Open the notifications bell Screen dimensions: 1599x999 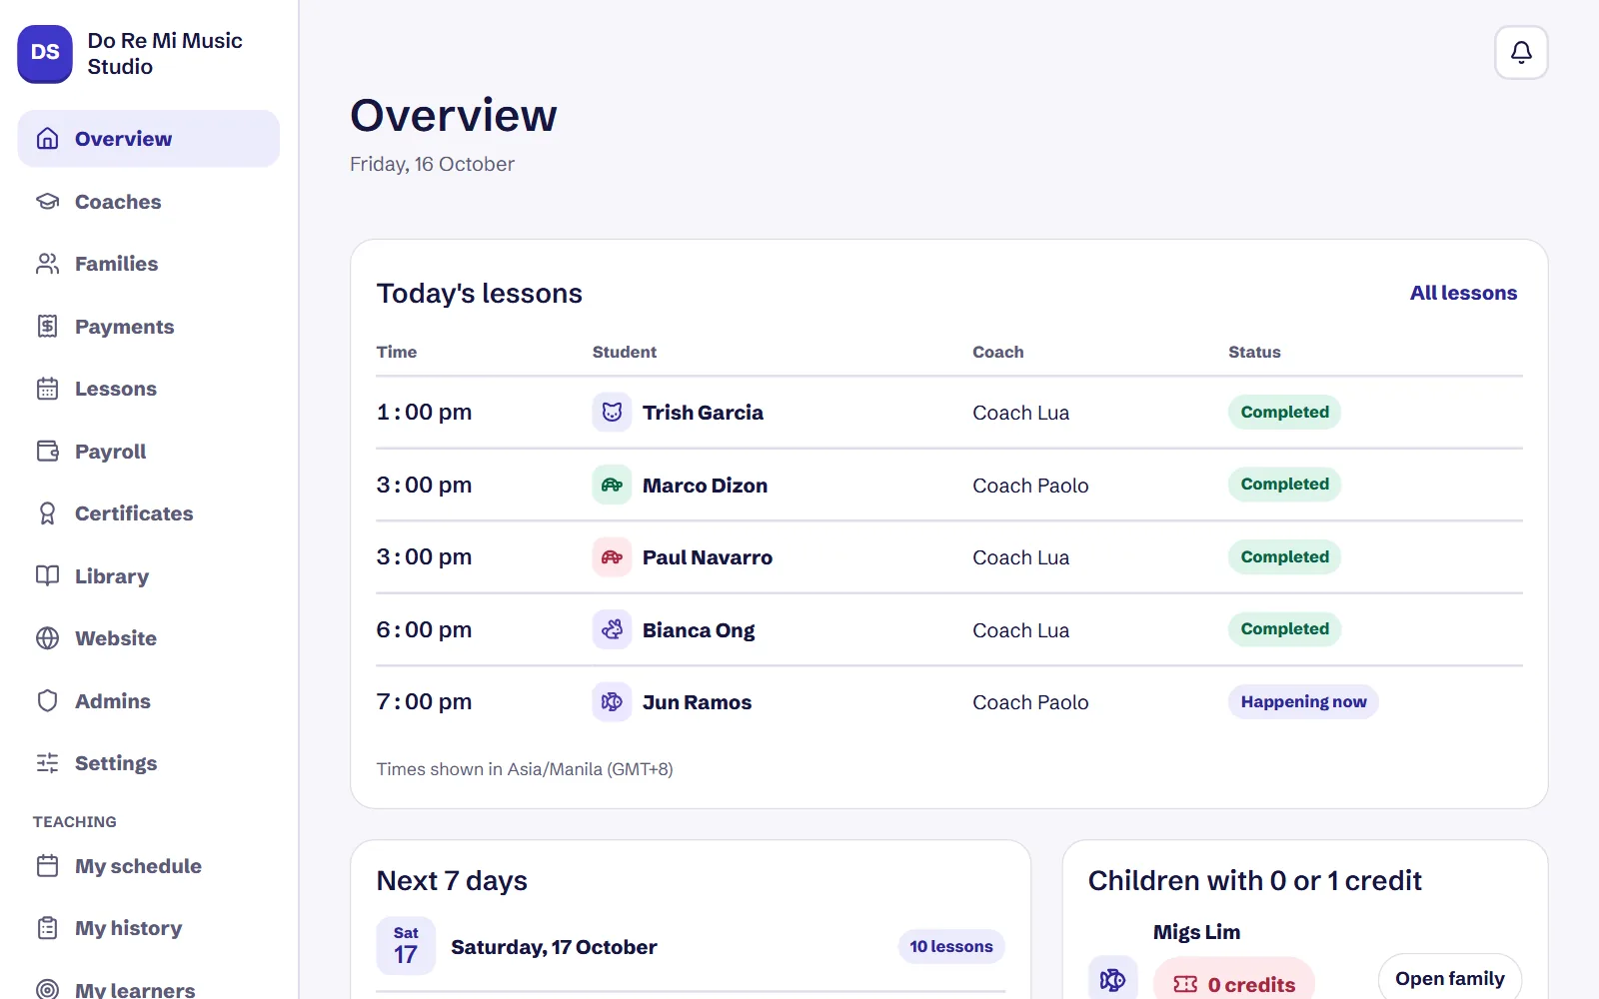(1521, 52)
